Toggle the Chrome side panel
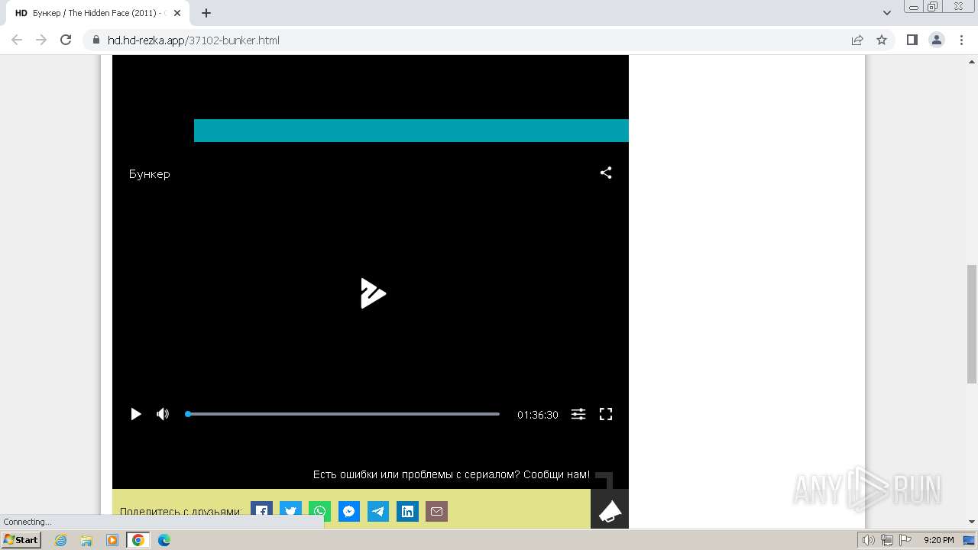978x550 pixels. [x=912, y=40]
